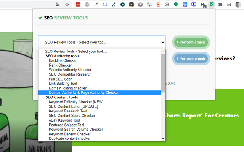Pick Featured Snippet Tool

point(99,125)
